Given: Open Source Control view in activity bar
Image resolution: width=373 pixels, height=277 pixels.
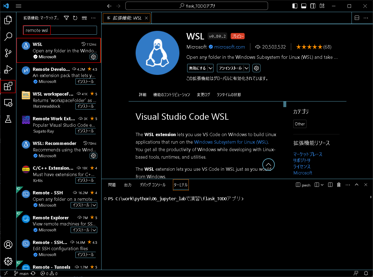Looking at the screenshot, I should coord(8,53).
